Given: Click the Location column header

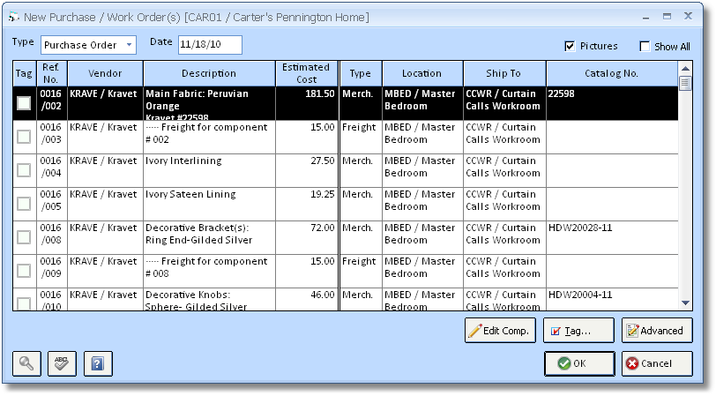Looking at the screenshot, I should (x=422, y=73).
